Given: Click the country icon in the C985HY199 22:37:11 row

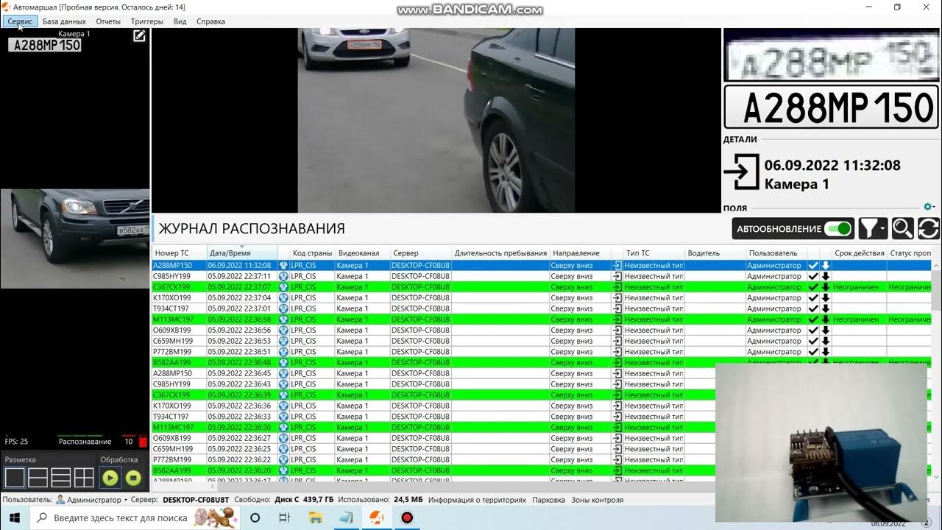Looking at the screenshot, I should (283, 276).
